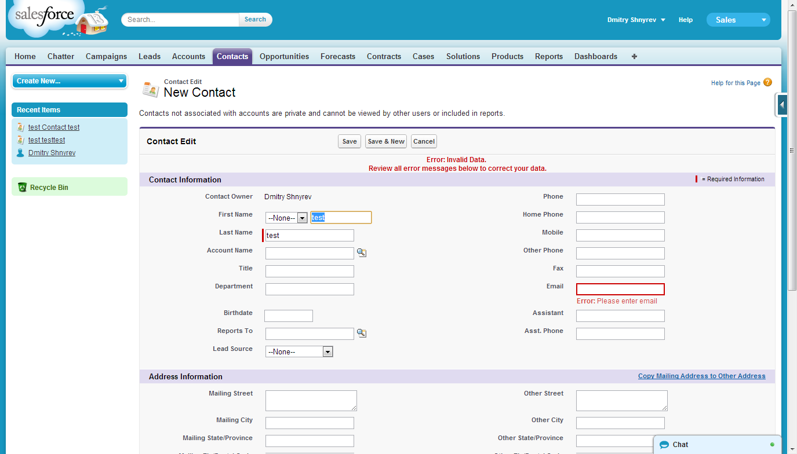Click the Fax input field
This screenshot has height=454, width=797.
pos(620,271)
